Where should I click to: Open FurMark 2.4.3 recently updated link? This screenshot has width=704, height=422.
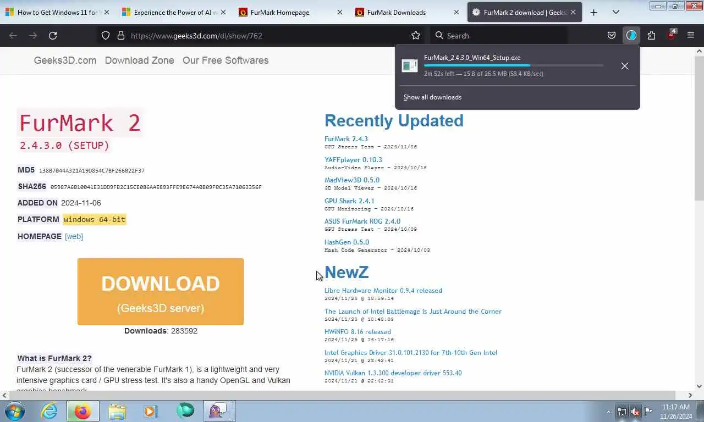pos(346,139)
